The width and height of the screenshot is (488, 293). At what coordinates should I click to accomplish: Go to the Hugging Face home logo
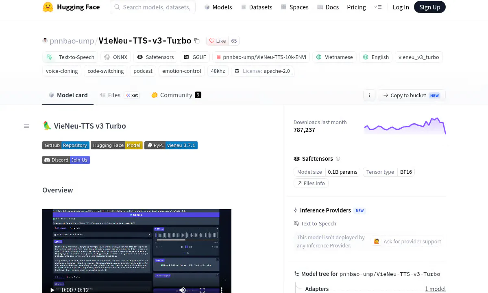(x=71, y=7)
